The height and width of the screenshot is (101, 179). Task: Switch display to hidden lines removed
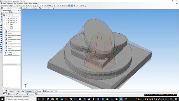click(65, 6)
